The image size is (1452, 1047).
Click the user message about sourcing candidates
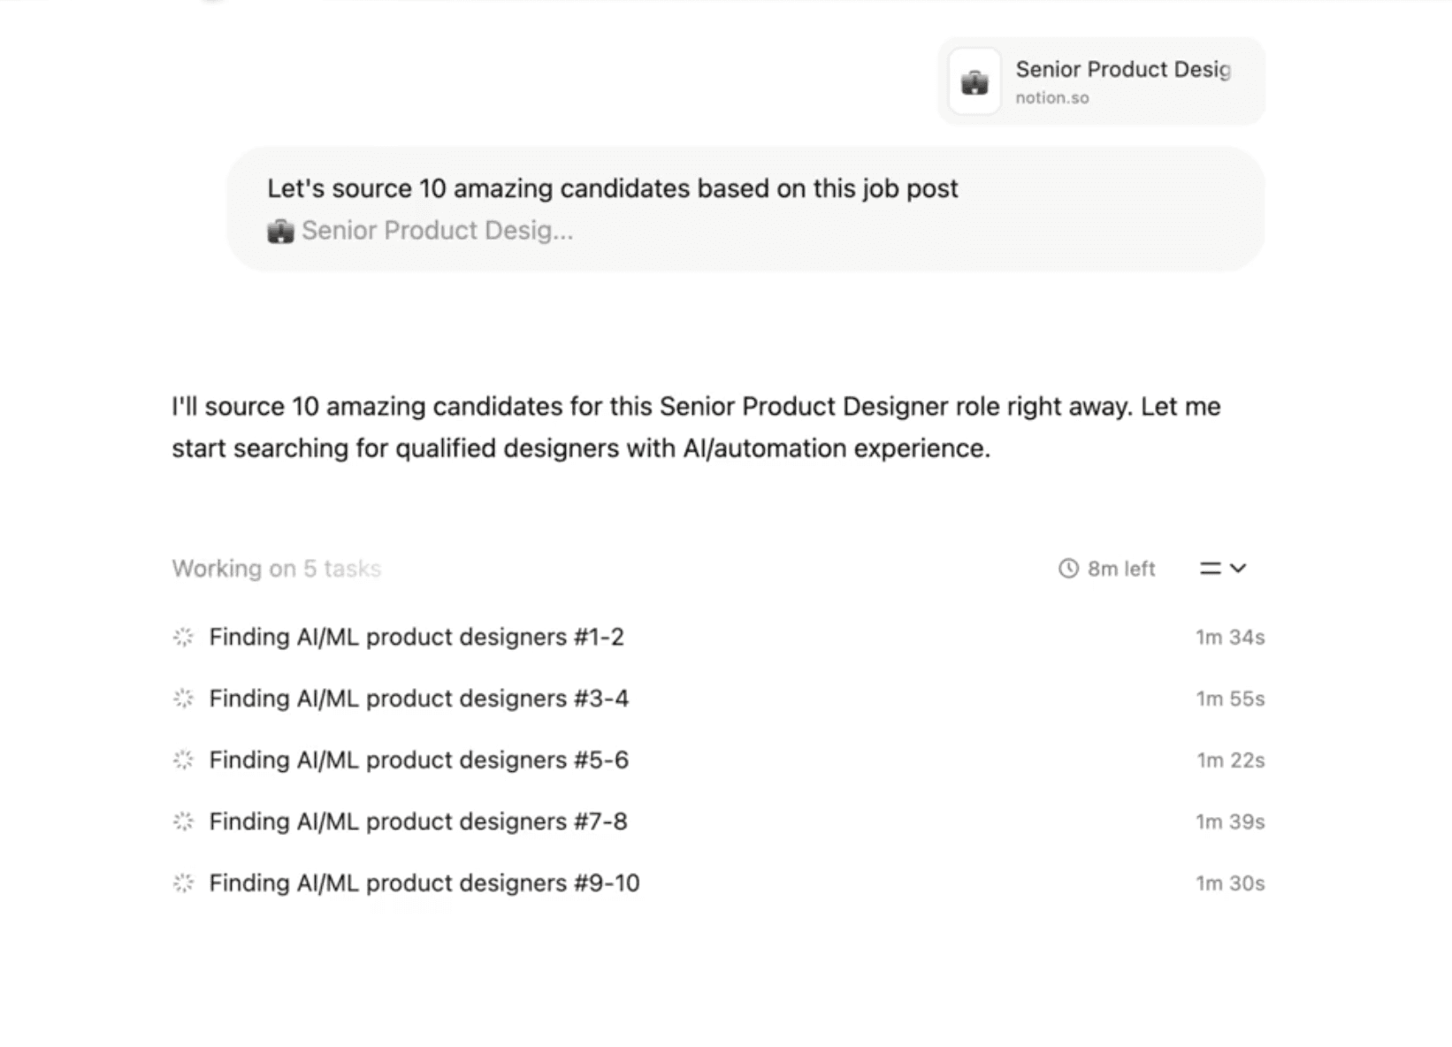coord(612,189)
